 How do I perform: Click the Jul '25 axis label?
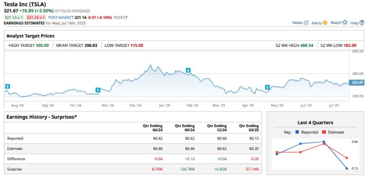[x=334, y=105]
